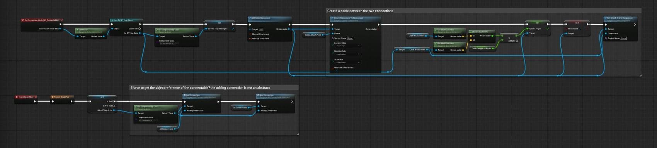The width and height of the screenshot is (657, 148).
Task: Click Parent pin on Attach Component To Component
Action: coord(332,34)
